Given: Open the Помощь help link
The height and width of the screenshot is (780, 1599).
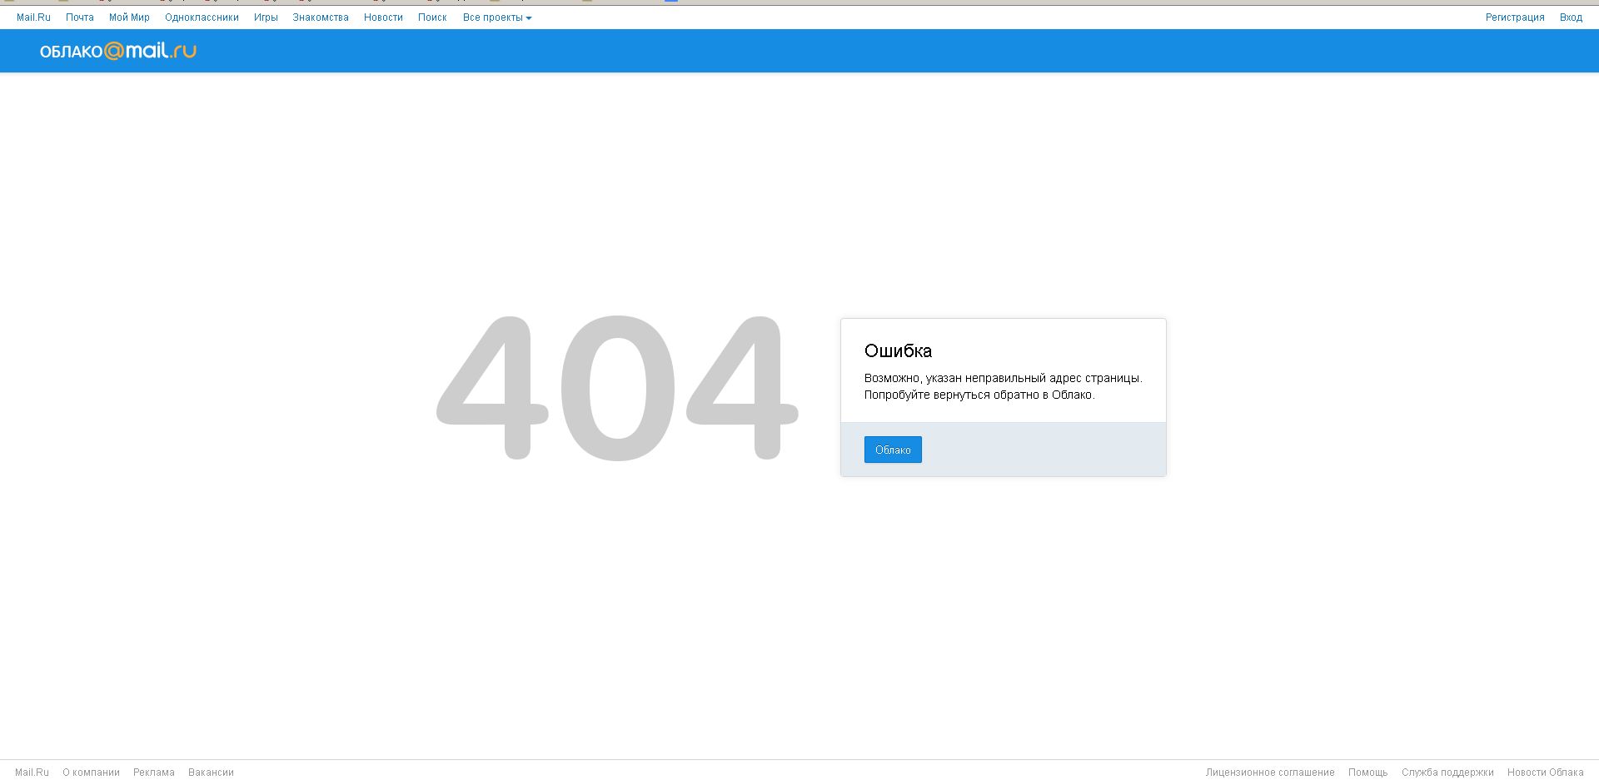Looking at the screenshot, I should (1368, 773).
